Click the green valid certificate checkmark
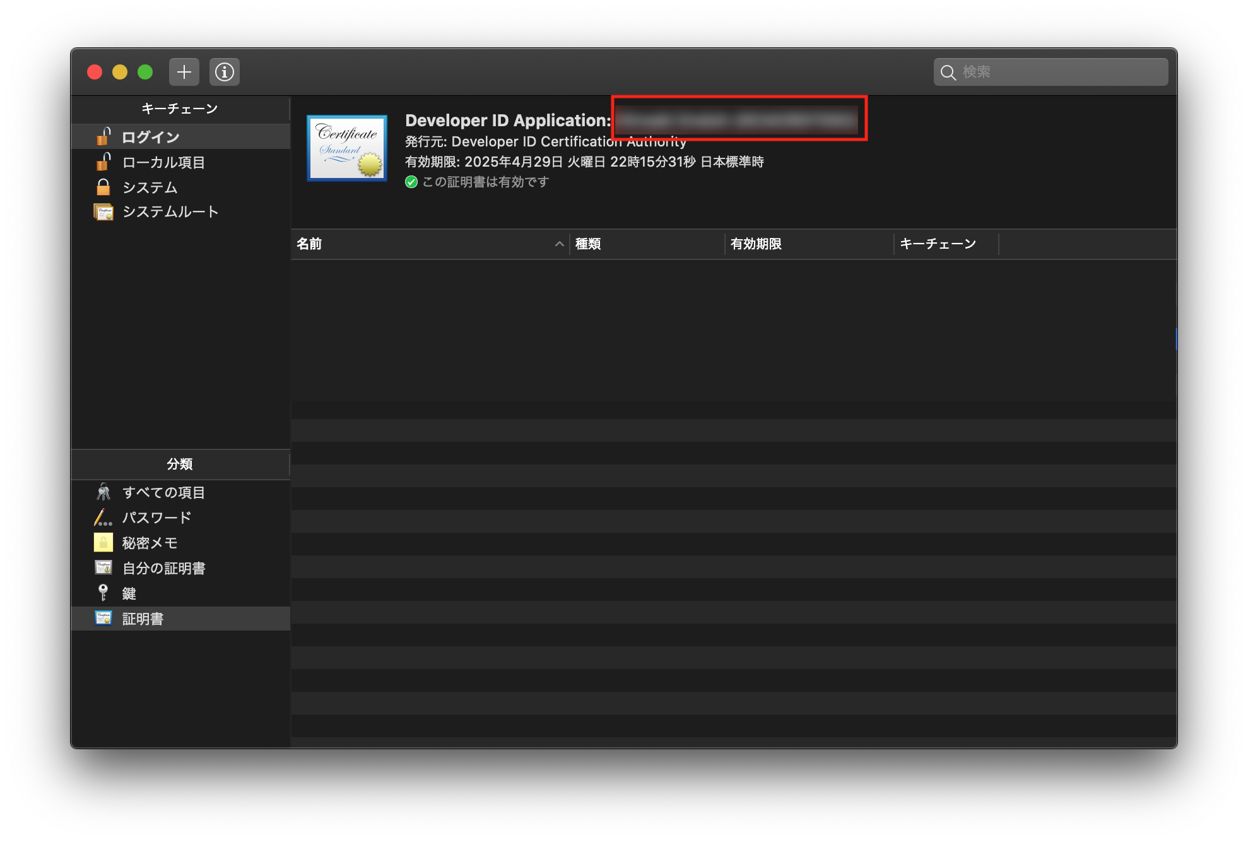 [x=411, y=182]
